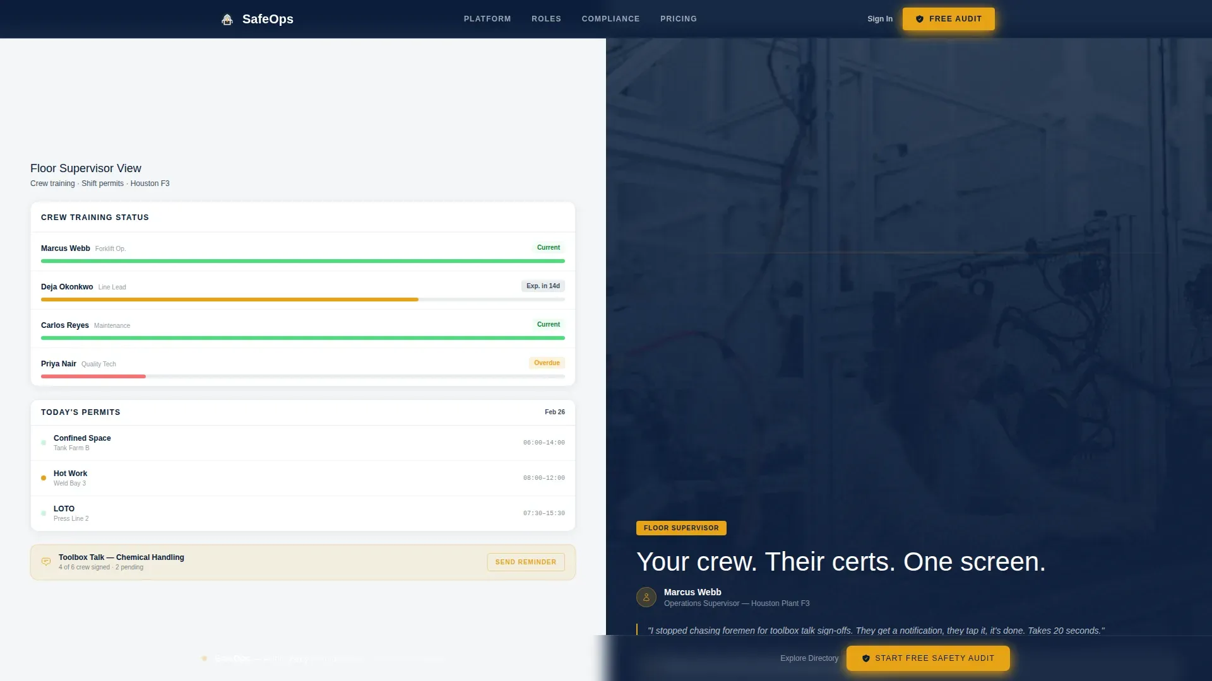Click Carlos Reyes in crew list

point(65,325)
